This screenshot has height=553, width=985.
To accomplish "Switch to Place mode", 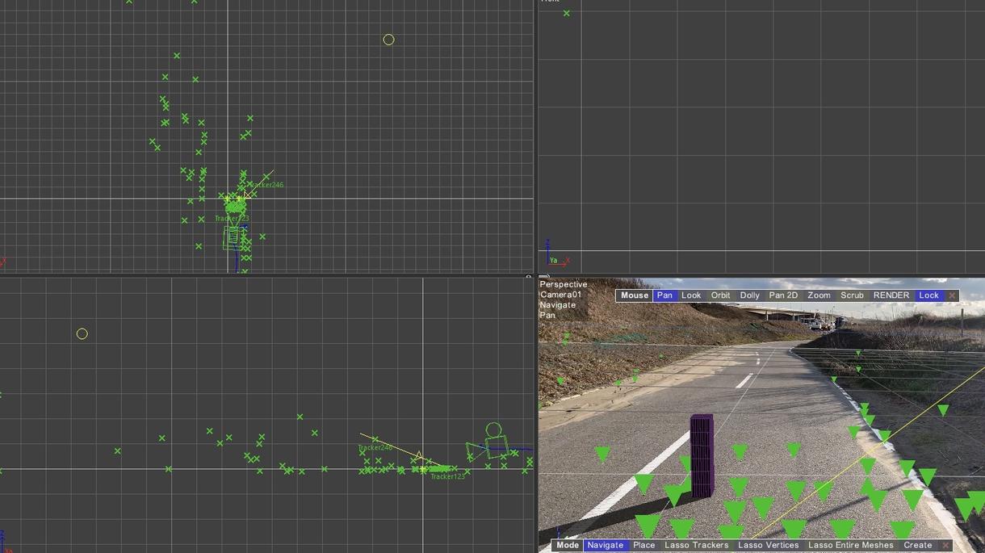I will point(644,546).
